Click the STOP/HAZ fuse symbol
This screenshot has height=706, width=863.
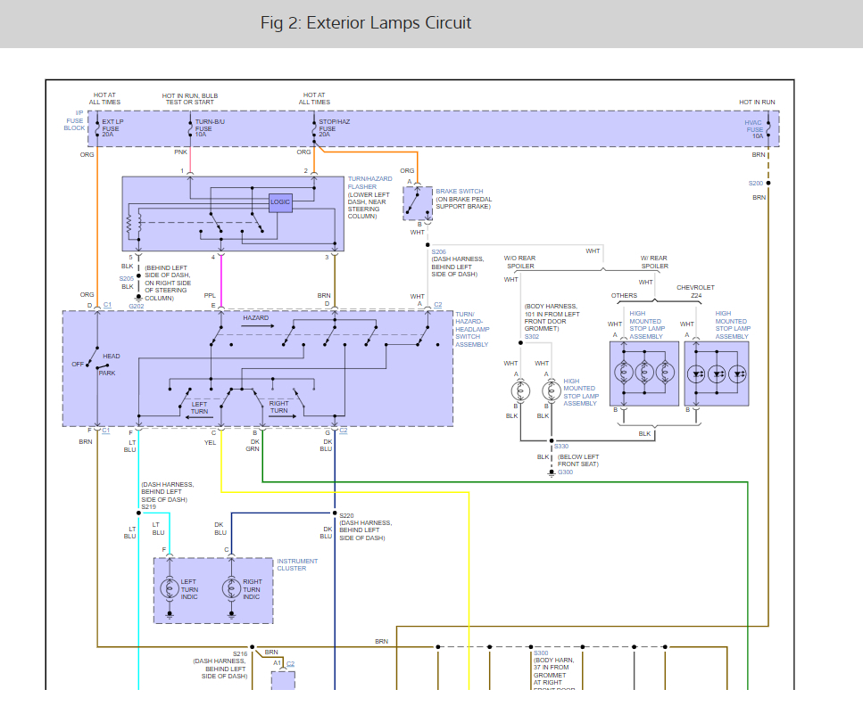314,128
